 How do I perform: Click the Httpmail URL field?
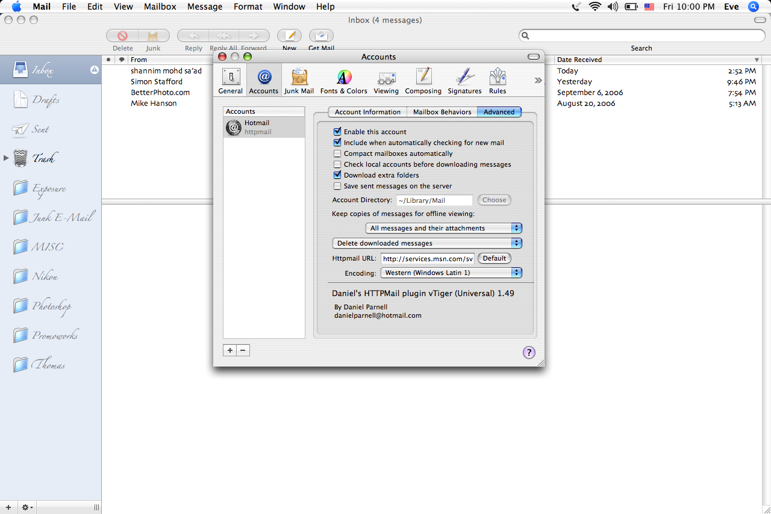[x=428, y=259]
